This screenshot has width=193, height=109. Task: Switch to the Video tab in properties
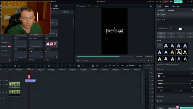tap(167, 6)
